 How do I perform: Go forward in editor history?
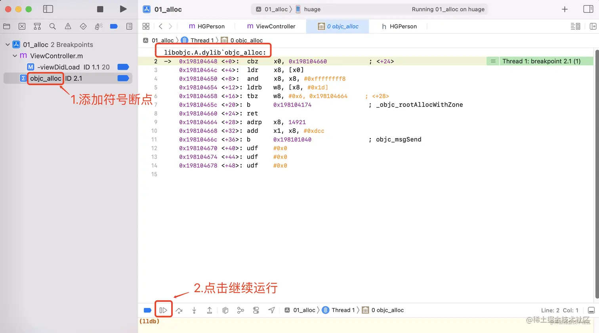point(170,26)
